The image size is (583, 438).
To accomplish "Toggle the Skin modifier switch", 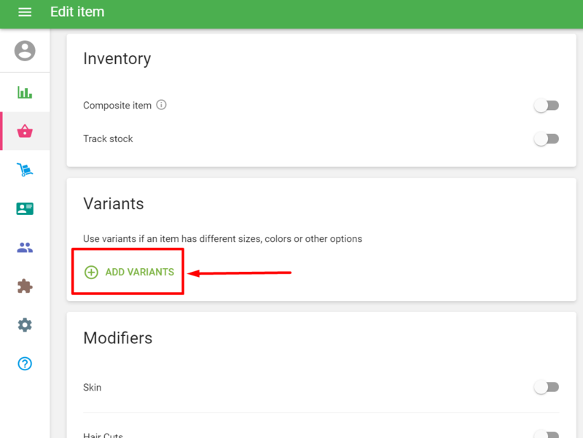I will [x=546, y=388].
